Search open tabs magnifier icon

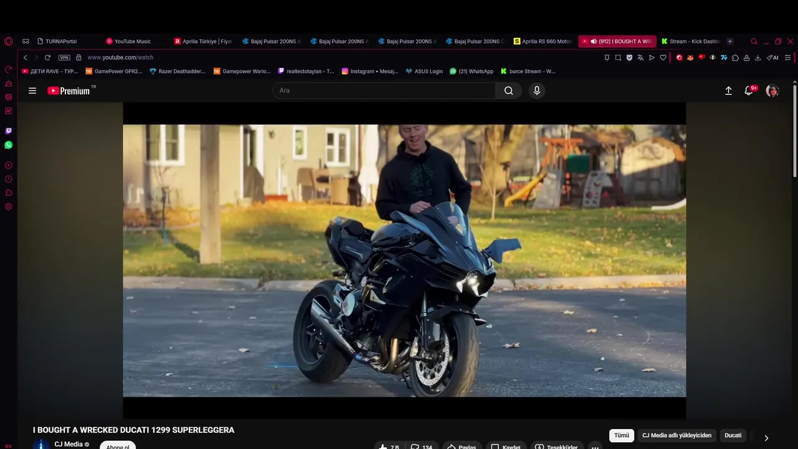(x=754, y=41)
